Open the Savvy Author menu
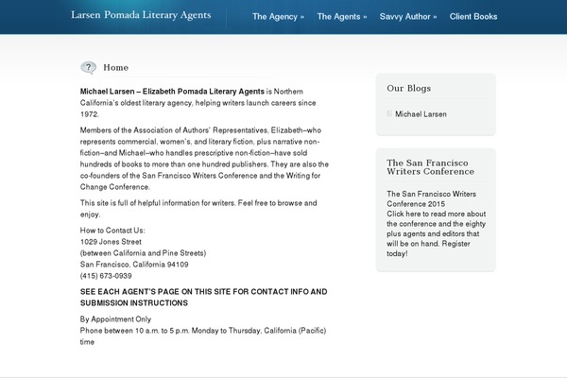Viewport: 567px width, 378px height. click(408, 17)
